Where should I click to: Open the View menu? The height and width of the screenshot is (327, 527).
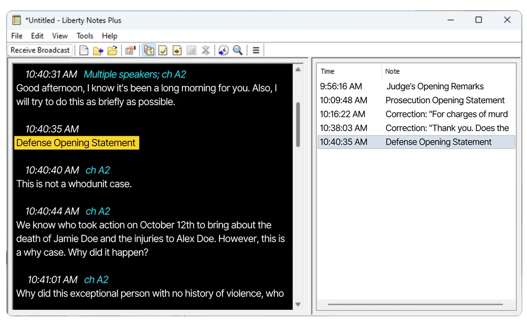(60, 36)
